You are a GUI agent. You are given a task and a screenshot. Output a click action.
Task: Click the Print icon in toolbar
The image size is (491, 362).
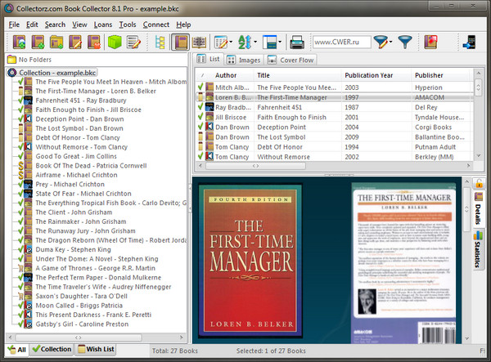[296, 41]
